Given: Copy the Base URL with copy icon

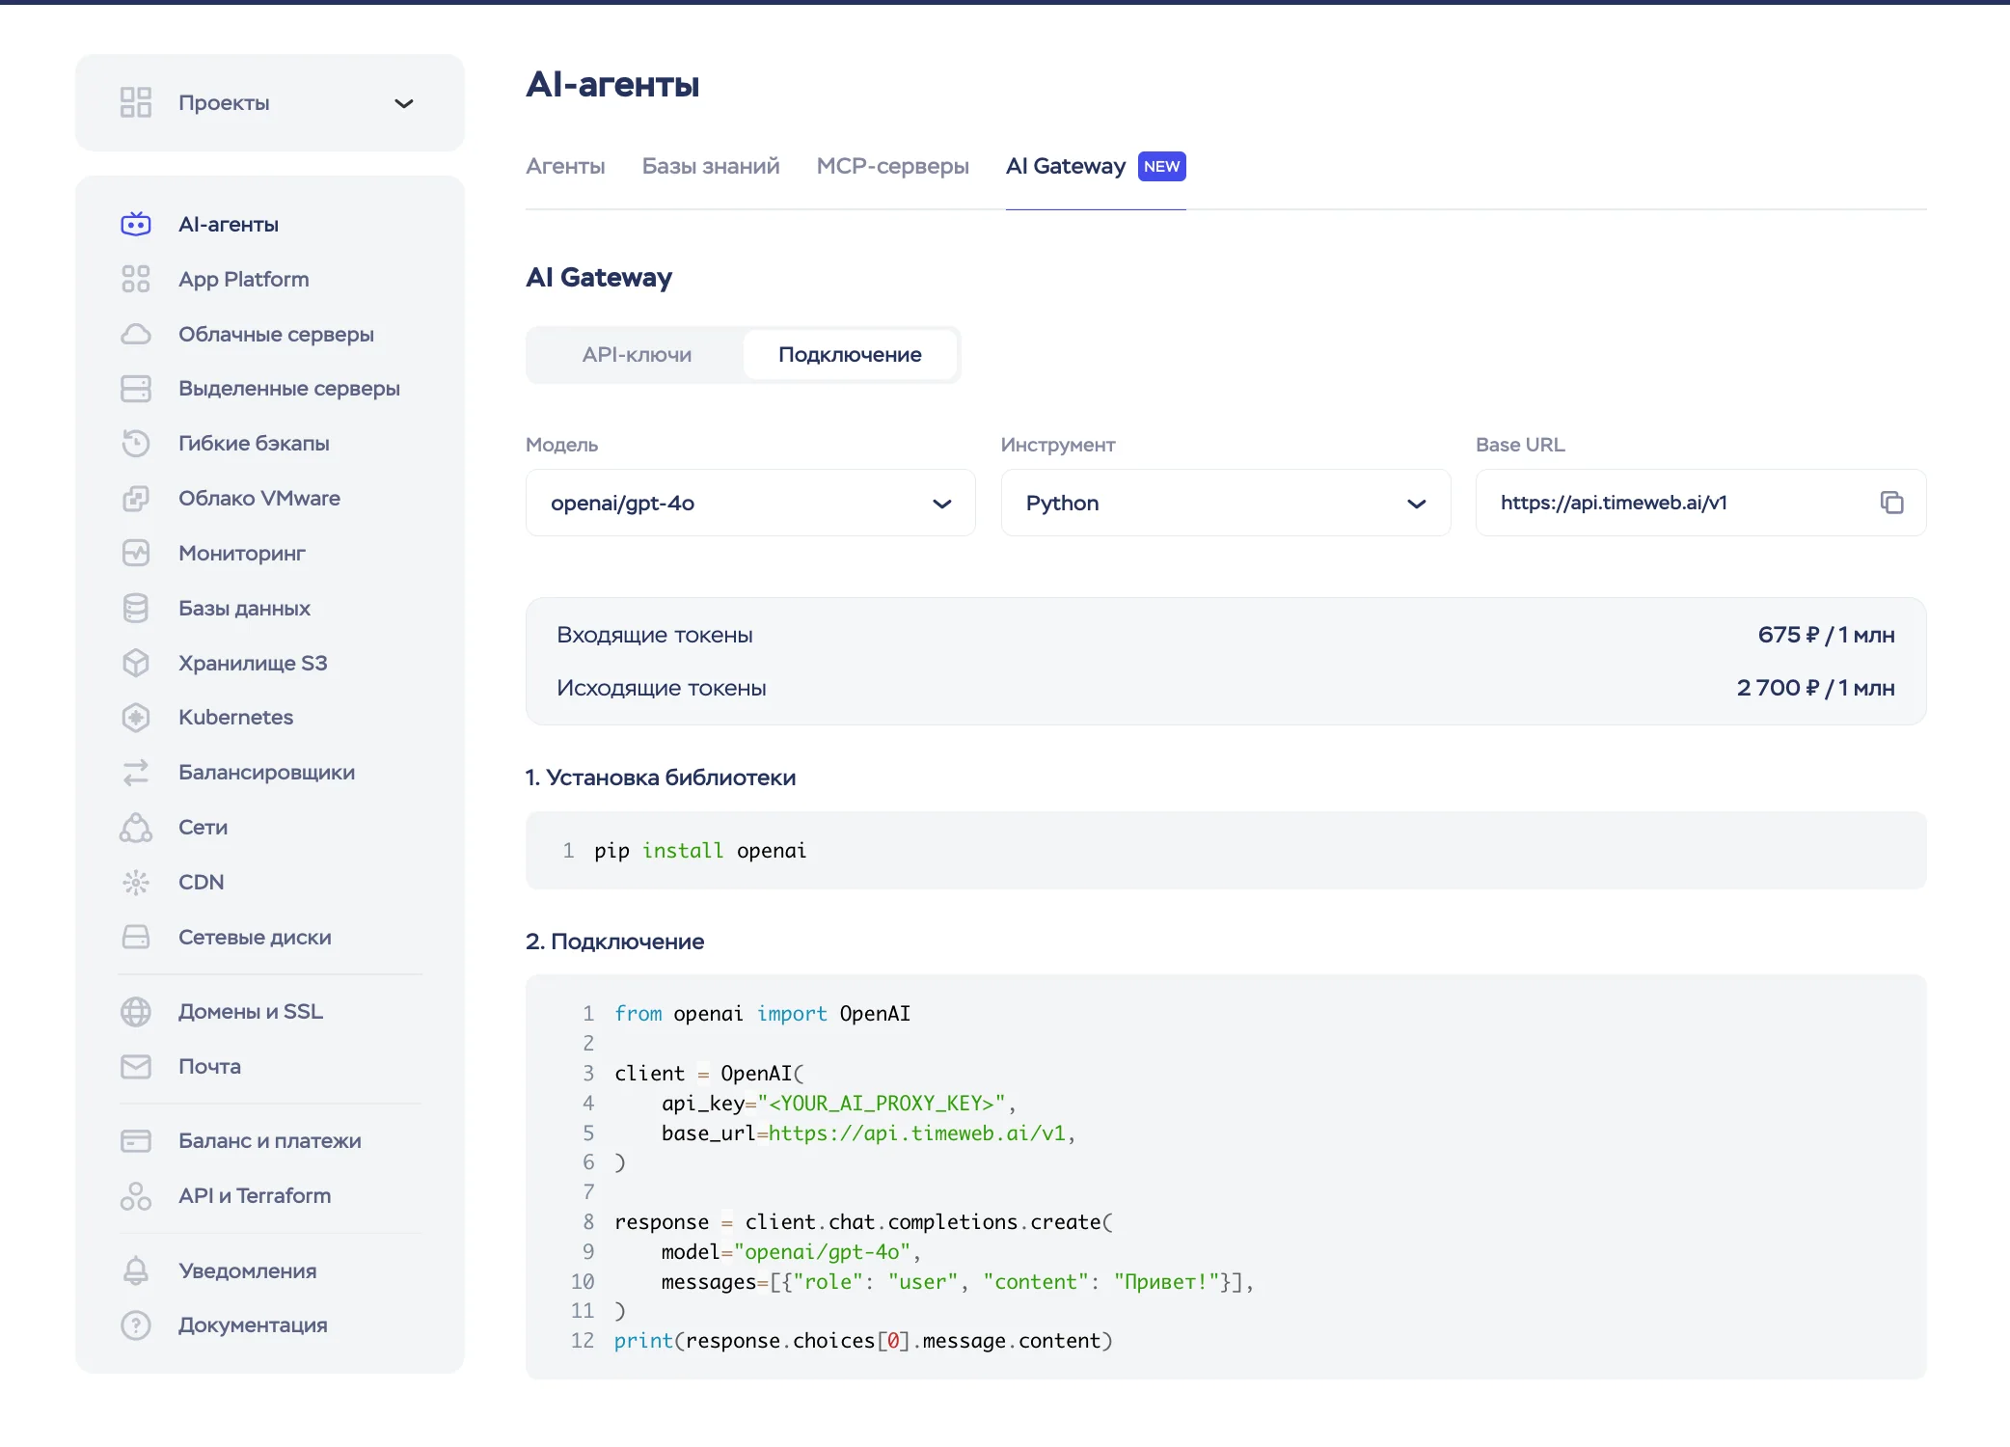Looking at the screenshot, I should click(1891, 503).
